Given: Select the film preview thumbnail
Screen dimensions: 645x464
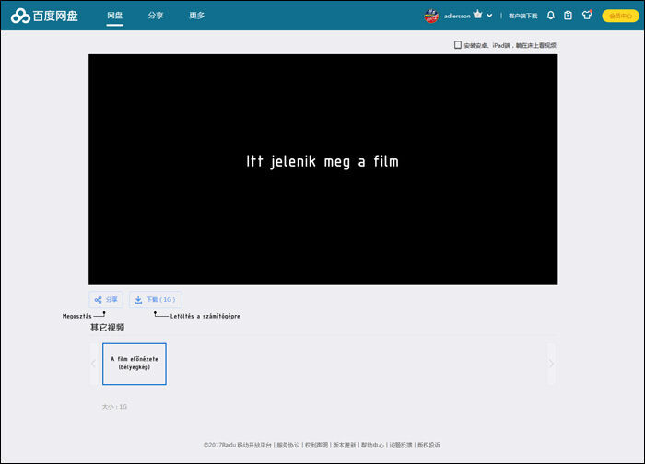Looking at the screenshot, I should point(135,364).
